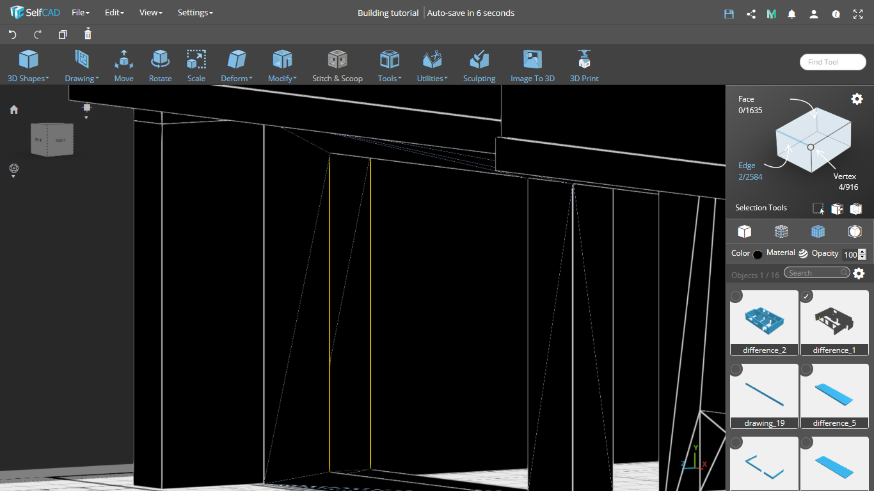The image size is (874, 491).
Task: Reset view with home icon
Action: [x=14, y=109]
